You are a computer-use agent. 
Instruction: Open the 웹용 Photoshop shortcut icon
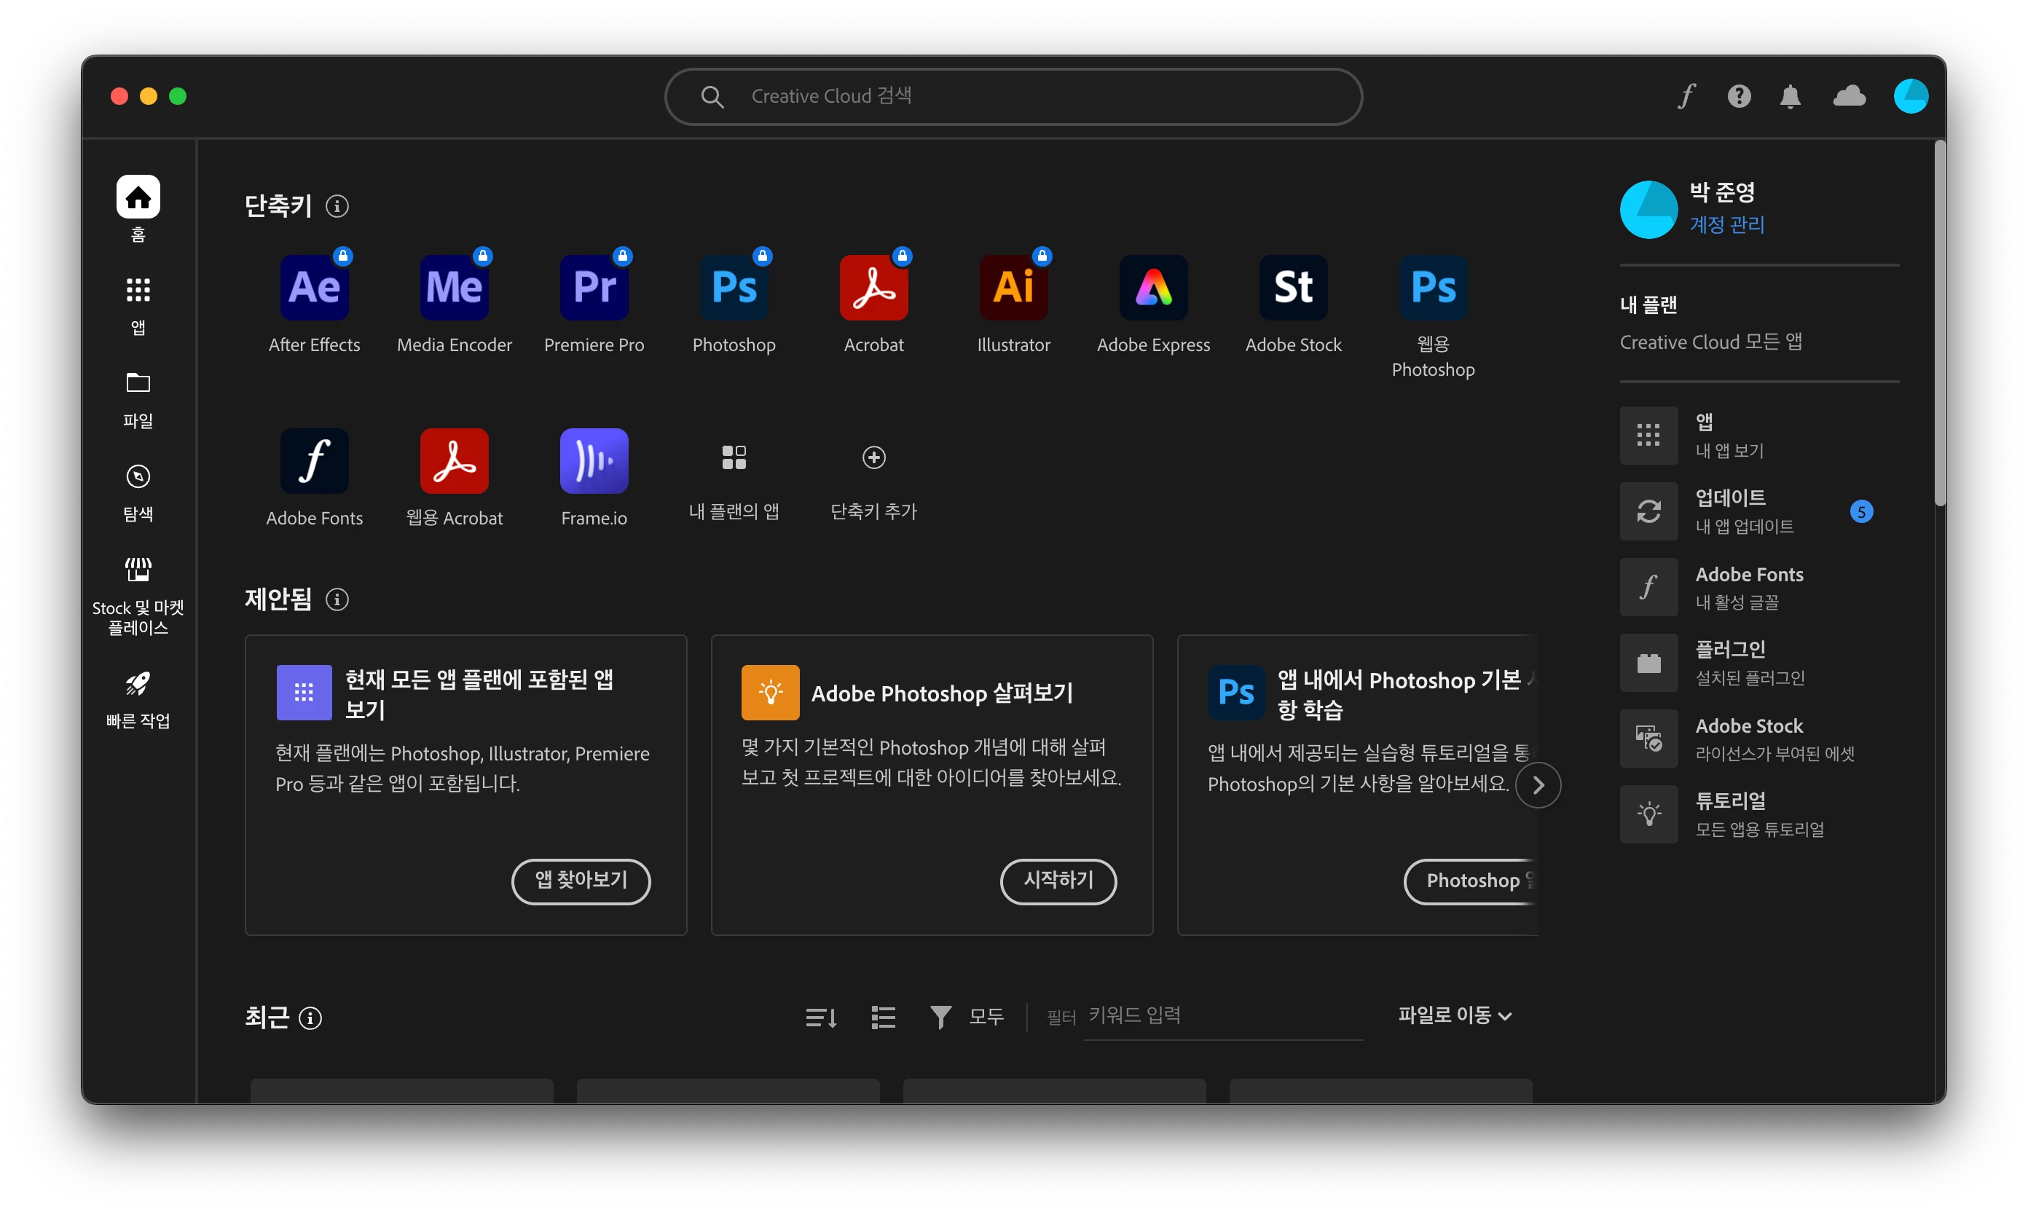[x=1433, y=287]
